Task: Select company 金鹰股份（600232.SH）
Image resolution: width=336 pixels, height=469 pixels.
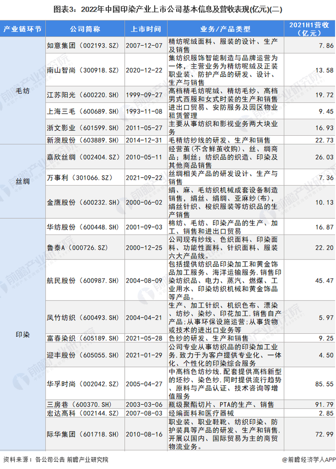Action: tap(83, 202)
